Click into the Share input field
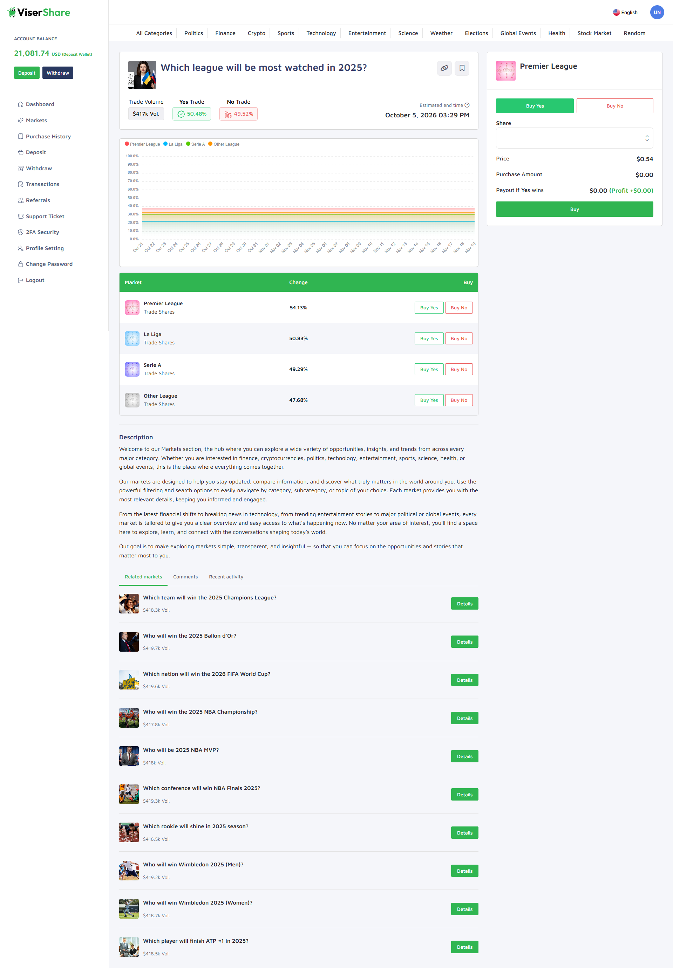Viewport: 673px width, 968px height. [x=569, y=138]
